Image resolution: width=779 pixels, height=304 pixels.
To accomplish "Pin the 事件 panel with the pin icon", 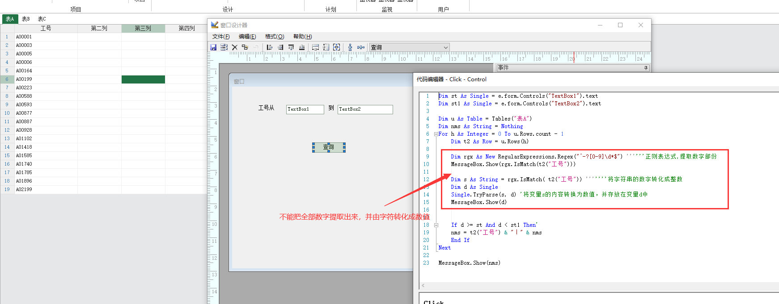I will point(646,68).
